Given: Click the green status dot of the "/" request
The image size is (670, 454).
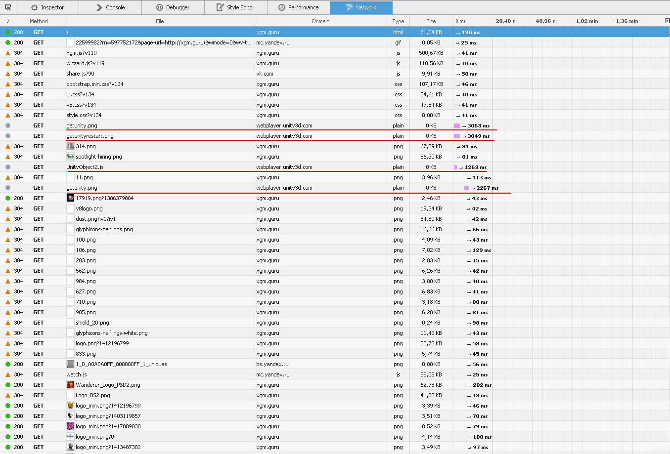Looking at the screenshot, I should (x=8, y=32).
